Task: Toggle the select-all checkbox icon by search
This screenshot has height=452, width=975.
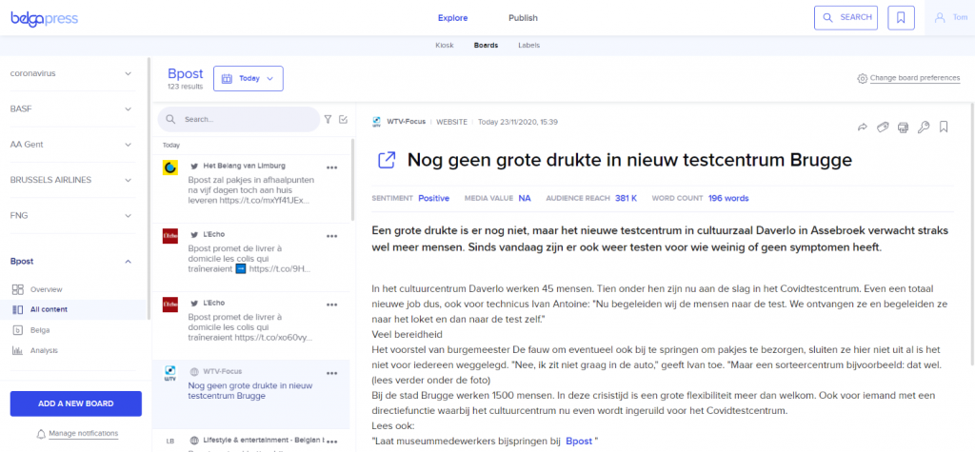Action: (343, 119)
